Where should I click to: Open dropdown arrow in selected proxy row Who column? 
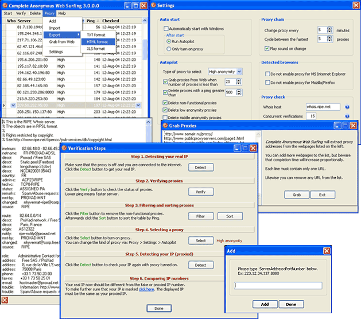click(x=13, y=105)
